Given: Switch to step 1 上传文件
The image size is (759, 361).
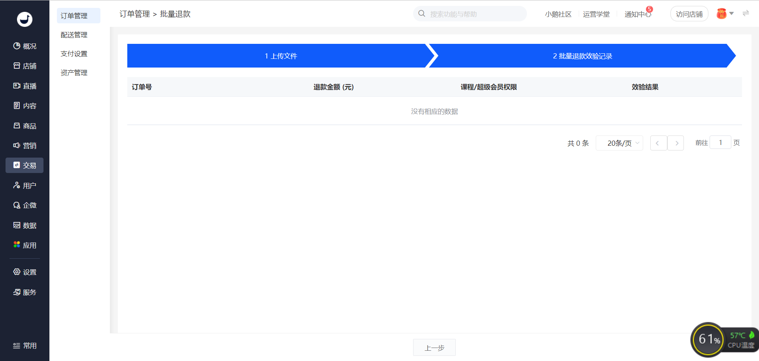Looking at the screenshot, I should [281, 56].
